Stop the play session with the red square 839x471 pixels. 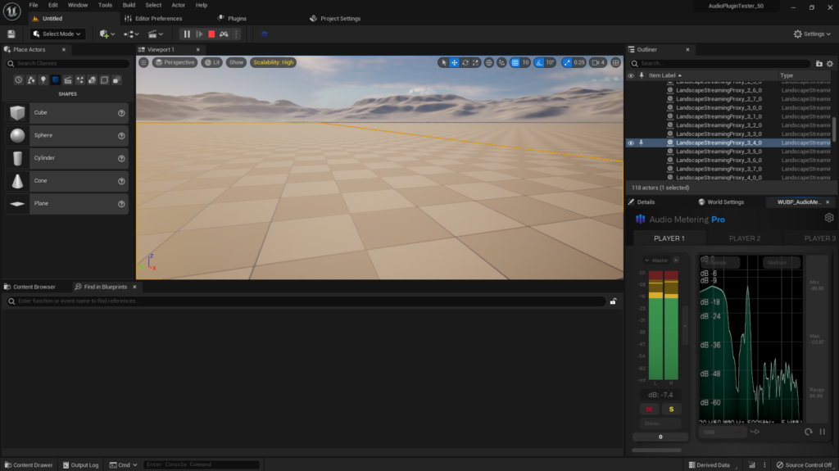coord(211,34)
